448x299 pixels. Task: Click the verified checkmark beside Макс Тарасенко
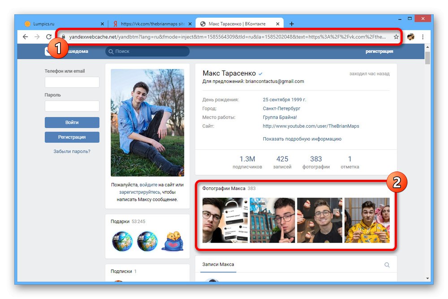pyautogui.click(x=261, y=74)
